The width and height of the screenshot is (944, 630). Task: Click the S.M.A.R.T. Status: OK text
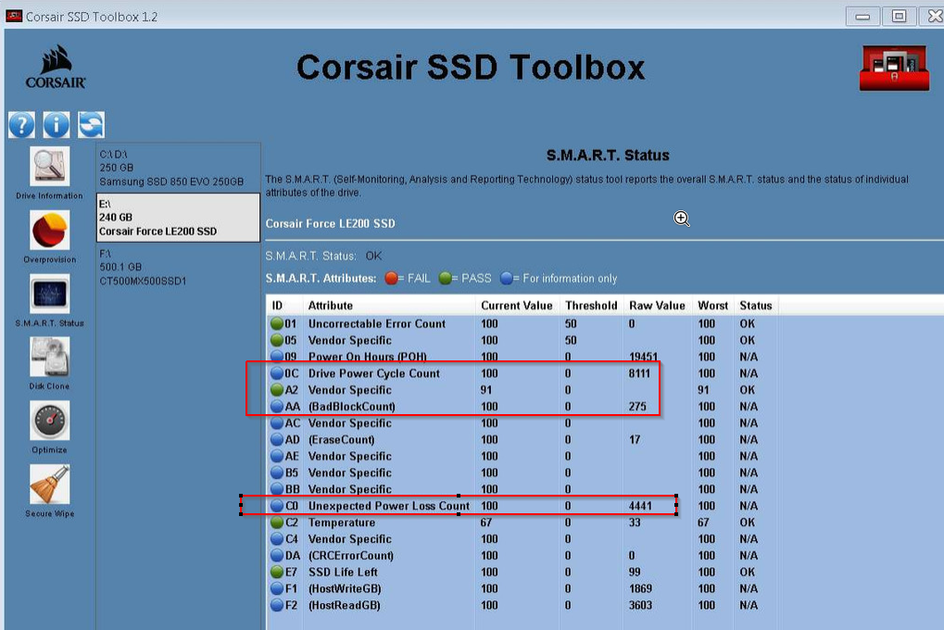pos(324,256)
